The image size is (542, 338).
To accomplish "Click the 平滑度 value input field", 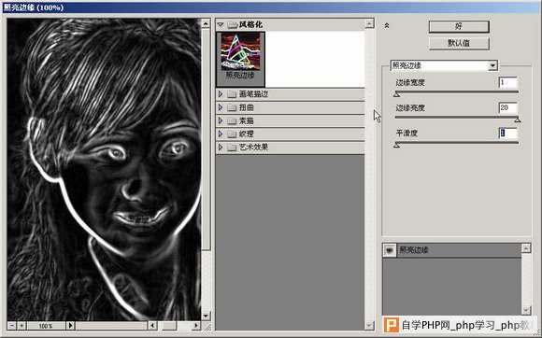I will (x=507, y=134).
